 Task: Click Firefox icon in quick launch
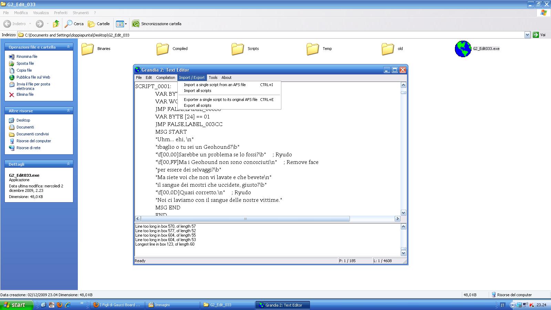tap(60, 305)
